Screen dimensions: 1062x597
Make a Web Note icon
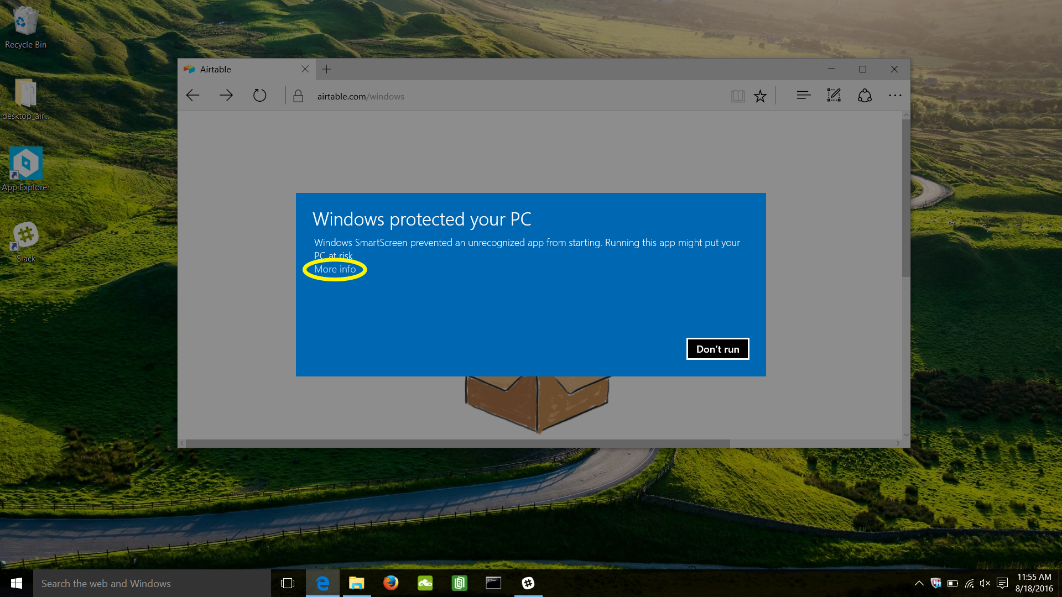pos(834,96)
